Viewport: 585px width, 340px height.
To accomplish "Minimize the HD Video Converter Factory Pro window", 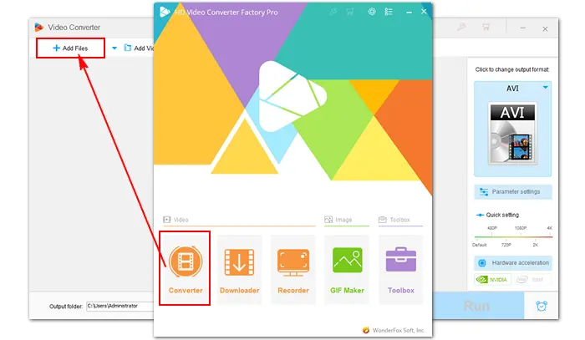I will [409, 12].
